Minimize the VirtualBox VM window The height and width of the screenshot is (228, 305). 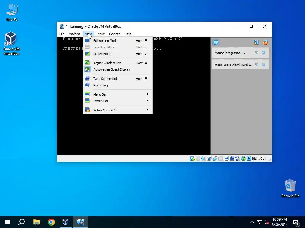pos(237,26)
